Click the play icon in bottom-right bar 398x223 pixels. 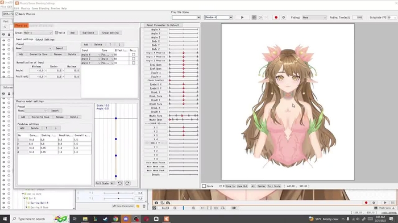point(385,203)
